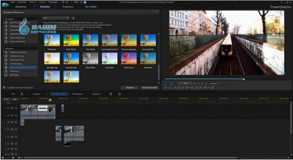The width and height of the screenshot is (293, 160).
Task: Click the import icon beside the filter dropdown
Action: [x=73, y=18]
